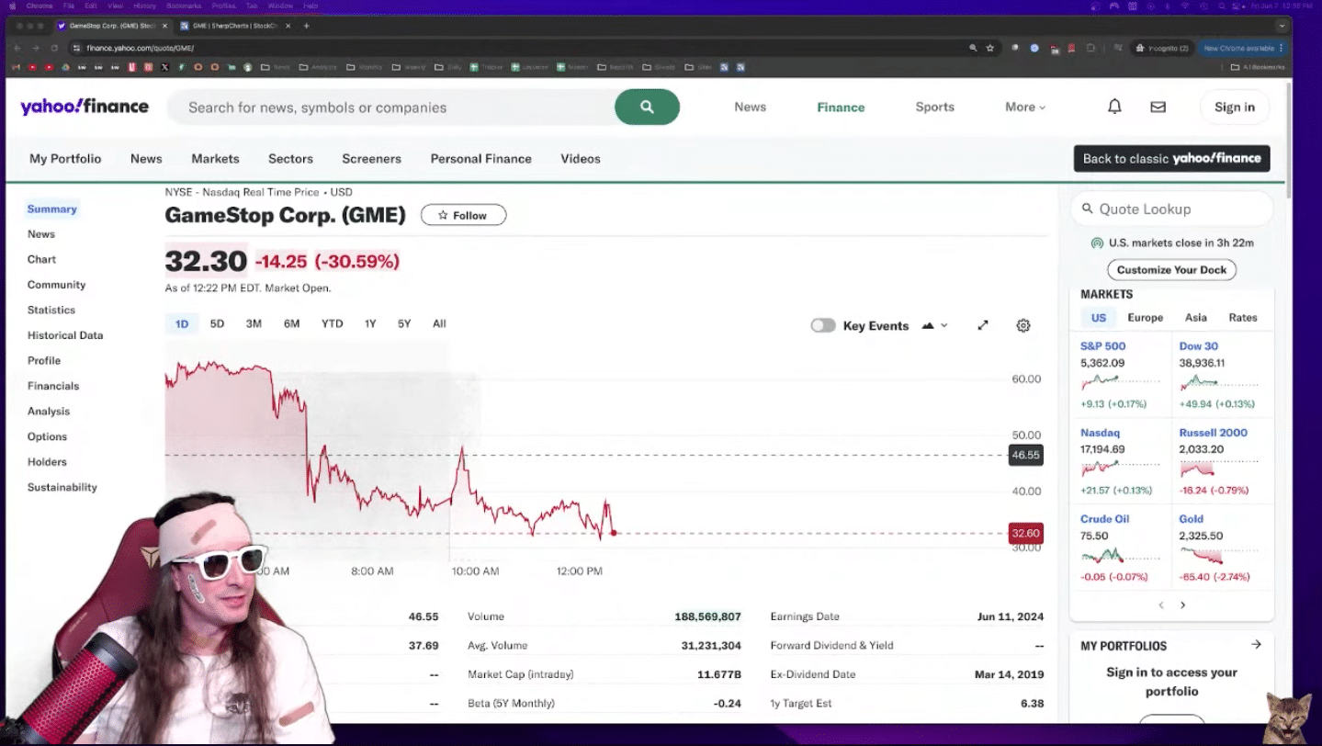Expand the More menu
Image resolution: width=1322 pixels, height=746 pixels.
click(1025, 107)
